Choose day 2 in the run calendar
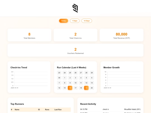Image resolution: width=151 pixels, height=113 pixels. (x=70, y=78)
